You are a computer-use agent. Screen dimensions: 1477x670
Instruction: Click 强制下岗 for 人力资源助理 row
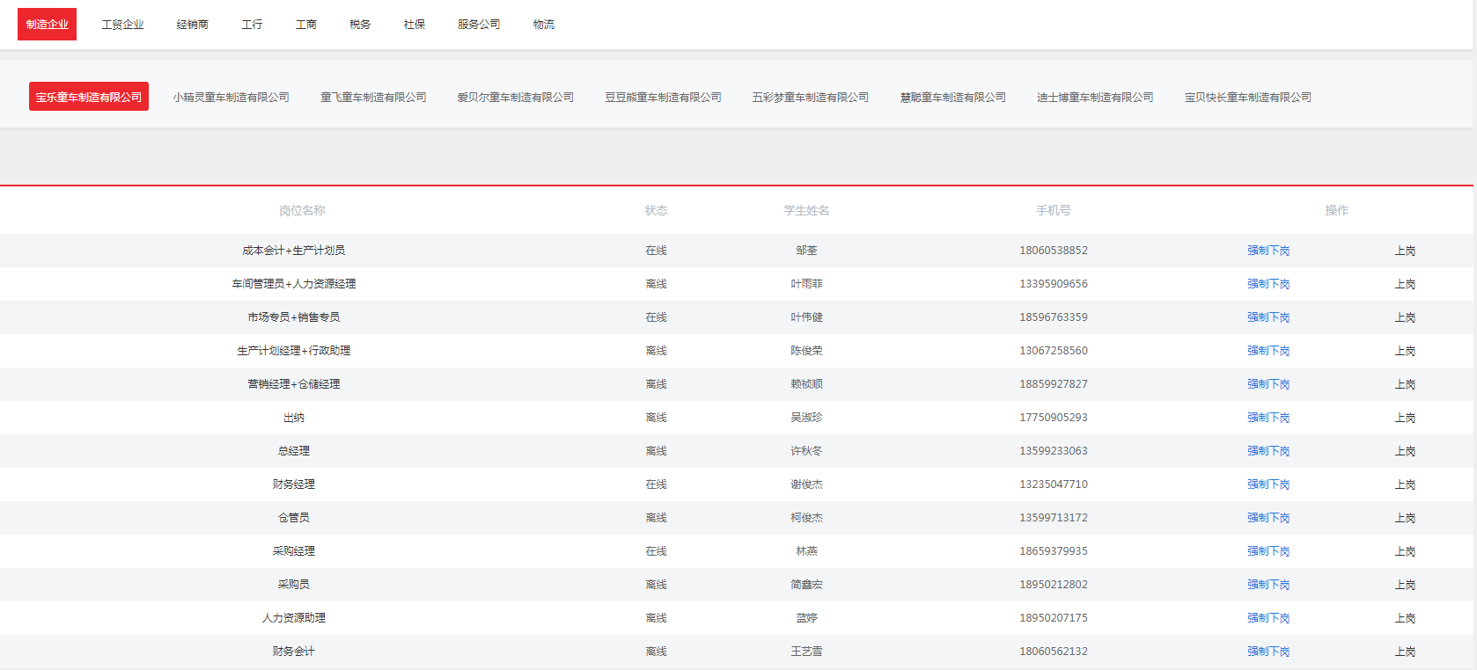pyautogui.click(x=1268, y=618)
